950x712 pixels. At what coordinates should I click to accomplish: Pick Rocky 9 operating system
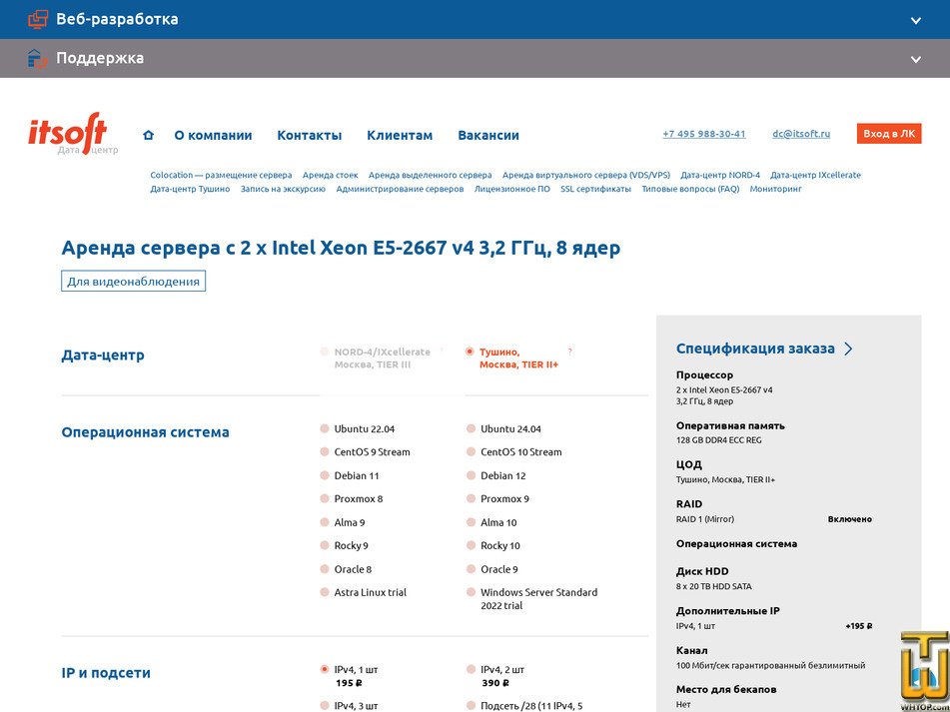(324, 545)
